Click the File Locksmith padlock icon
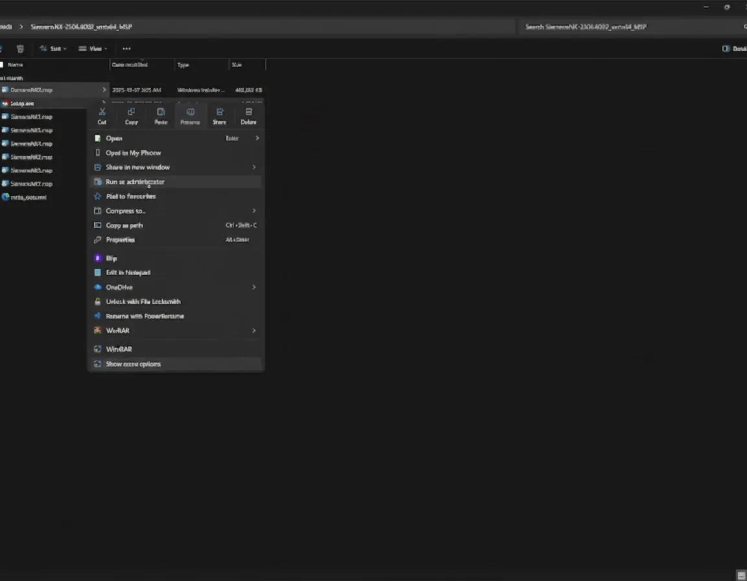The height and width of the screenshot is (581, 747). [98, 302]
